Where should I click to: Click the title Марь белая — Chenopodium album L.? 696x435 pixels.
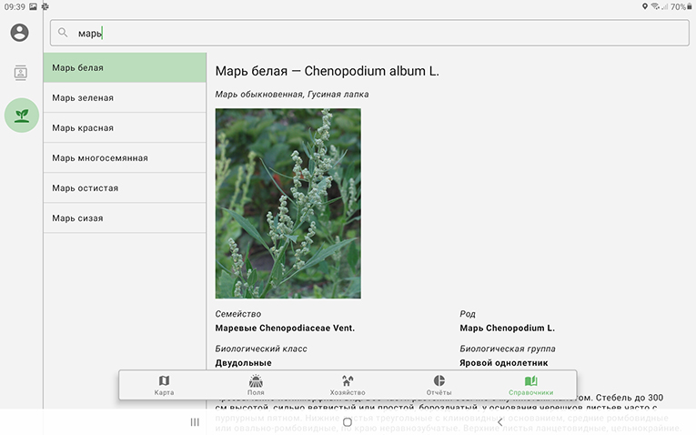click(x=328, y=71)
